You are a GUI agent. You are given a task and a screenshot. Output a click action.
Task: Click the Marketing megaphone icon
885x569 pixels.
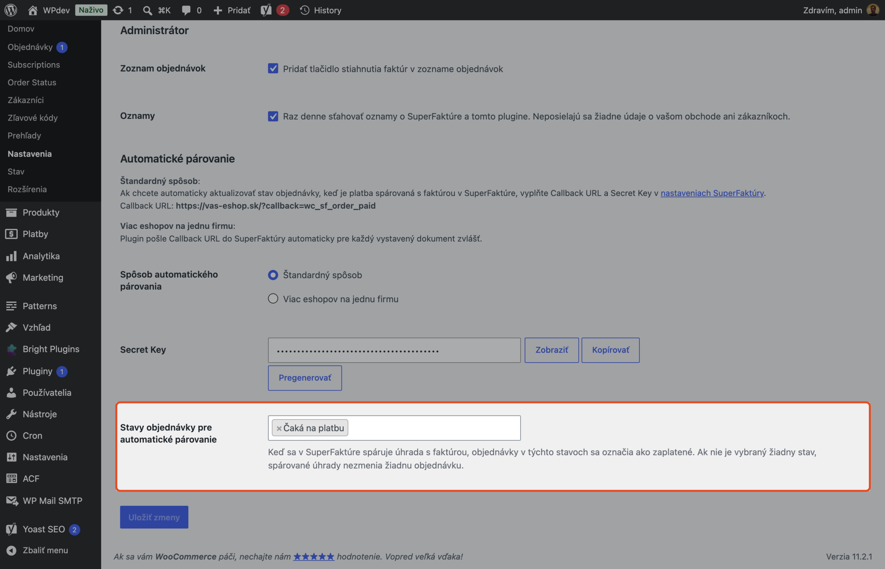11,278
